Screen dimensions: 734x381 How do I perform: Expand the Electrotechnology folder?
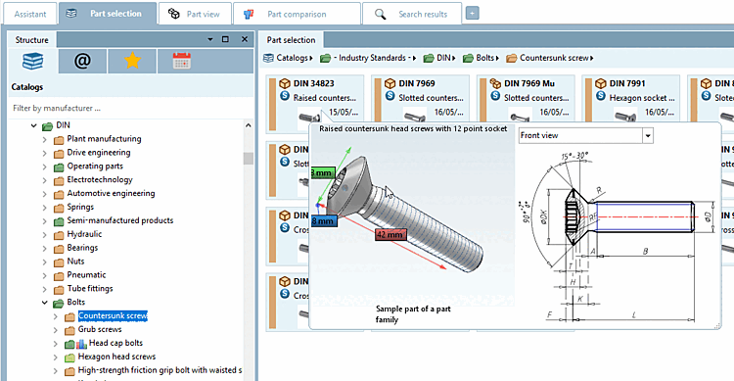tap(44, 180)
